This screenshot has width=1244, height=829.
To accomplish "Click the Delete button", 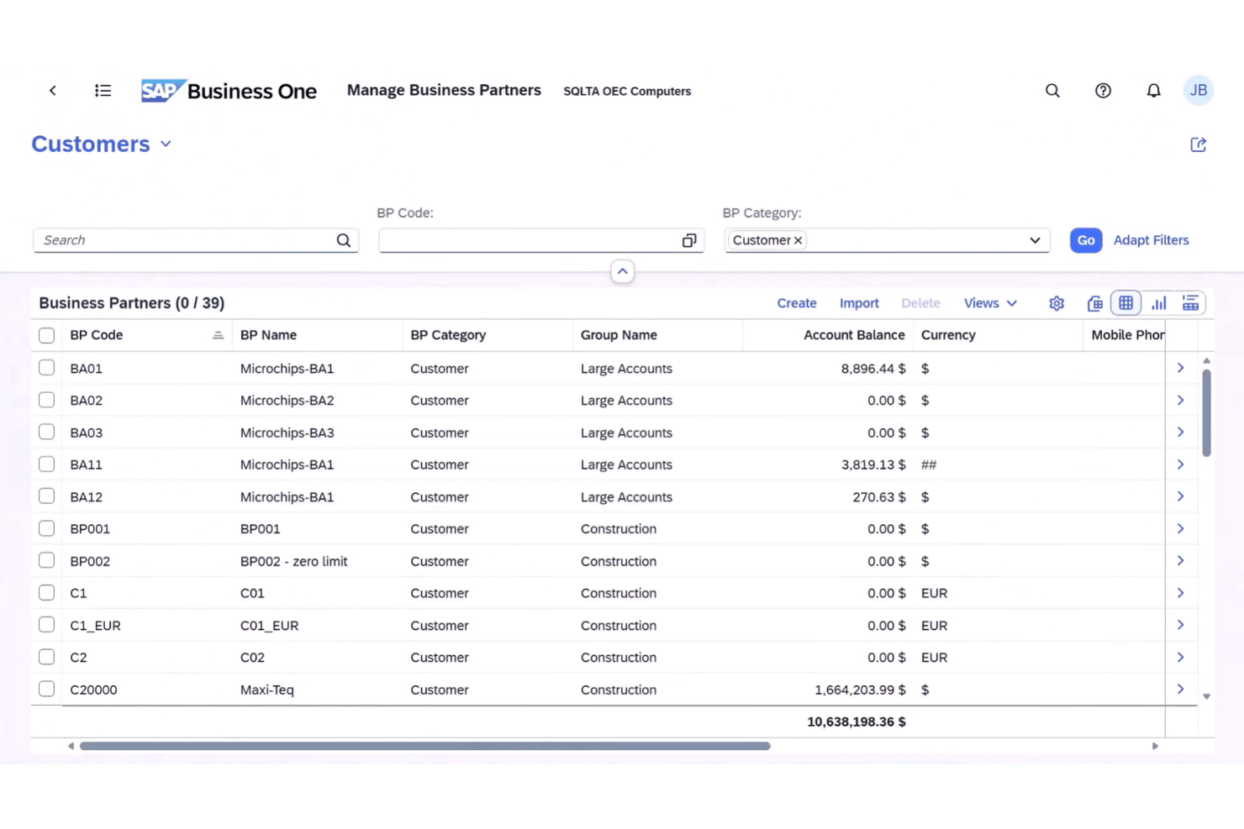I will pyautogui.click(x=920, y=303).
